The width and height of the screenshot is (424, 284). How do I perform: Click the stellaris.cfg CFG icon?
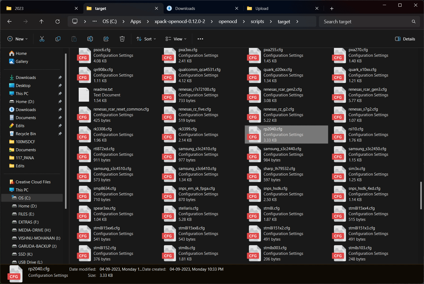pyautogui.click(x=168, y=214)
